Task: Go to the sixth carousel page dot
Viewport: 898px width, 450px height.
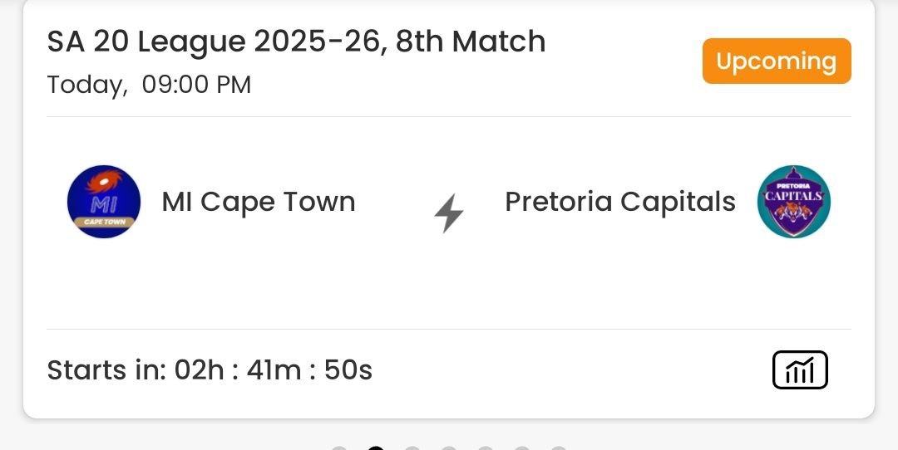Action: coord(522,448)
